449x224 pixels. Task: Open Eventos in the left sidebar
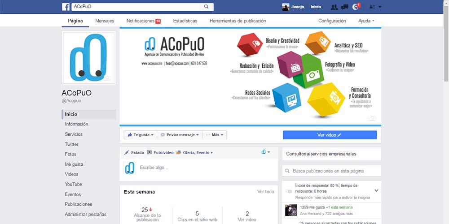pyautogui.click(x=73, y=194)
